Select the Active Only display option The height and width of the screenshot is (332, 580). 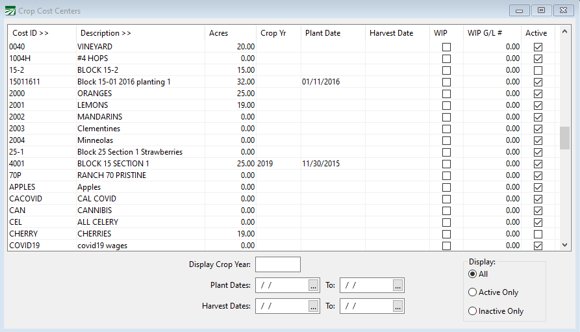click(473, 292)
